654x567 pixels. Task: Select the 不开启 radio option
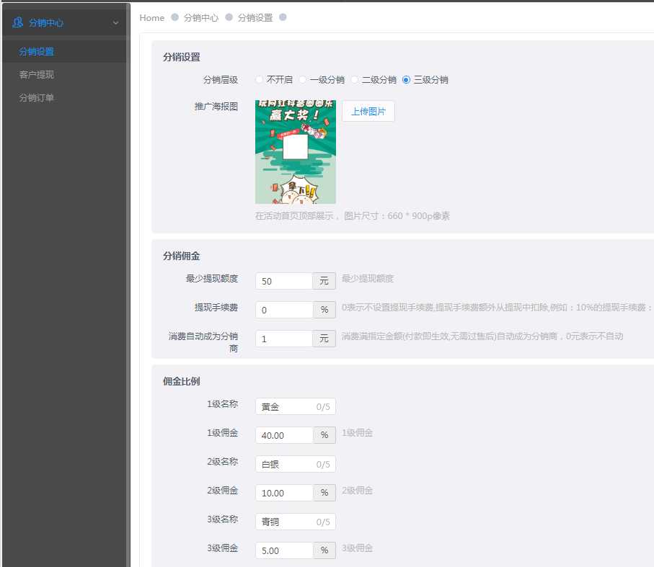[x=260, y=79]
